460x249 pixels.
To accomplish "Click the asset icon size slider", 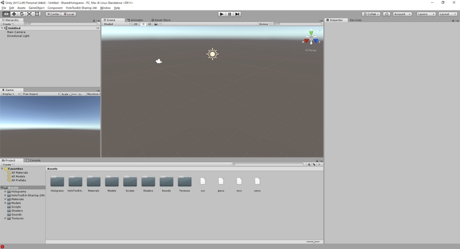I will pyautogui.click(x=313, y=242).
